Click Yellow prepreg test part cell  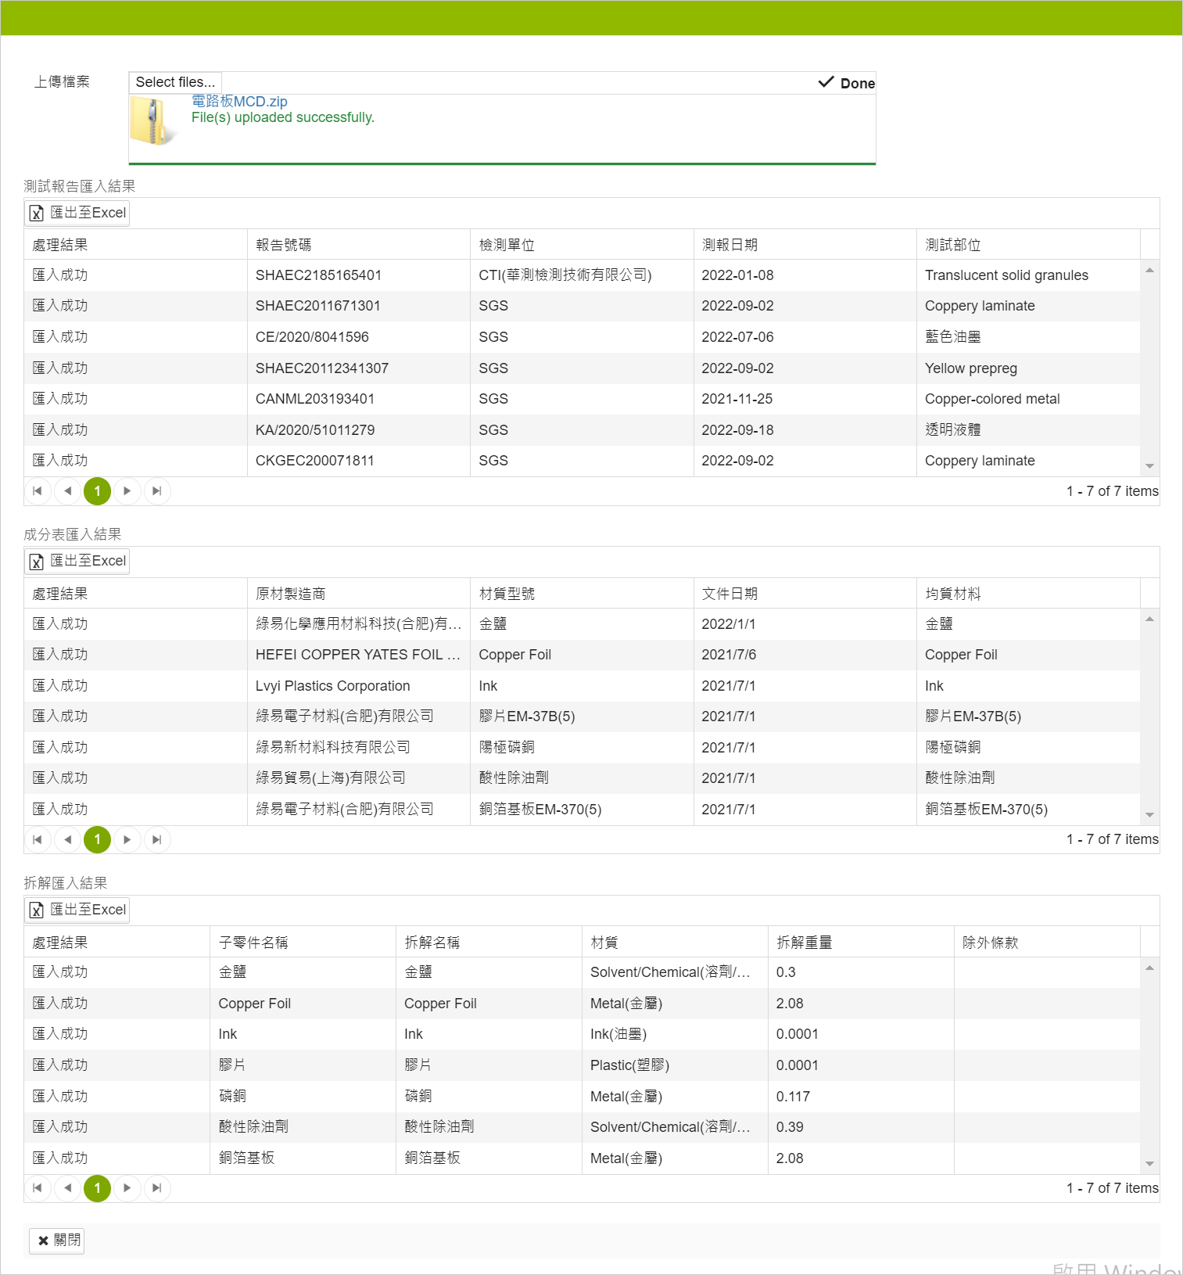[1028, 368]
